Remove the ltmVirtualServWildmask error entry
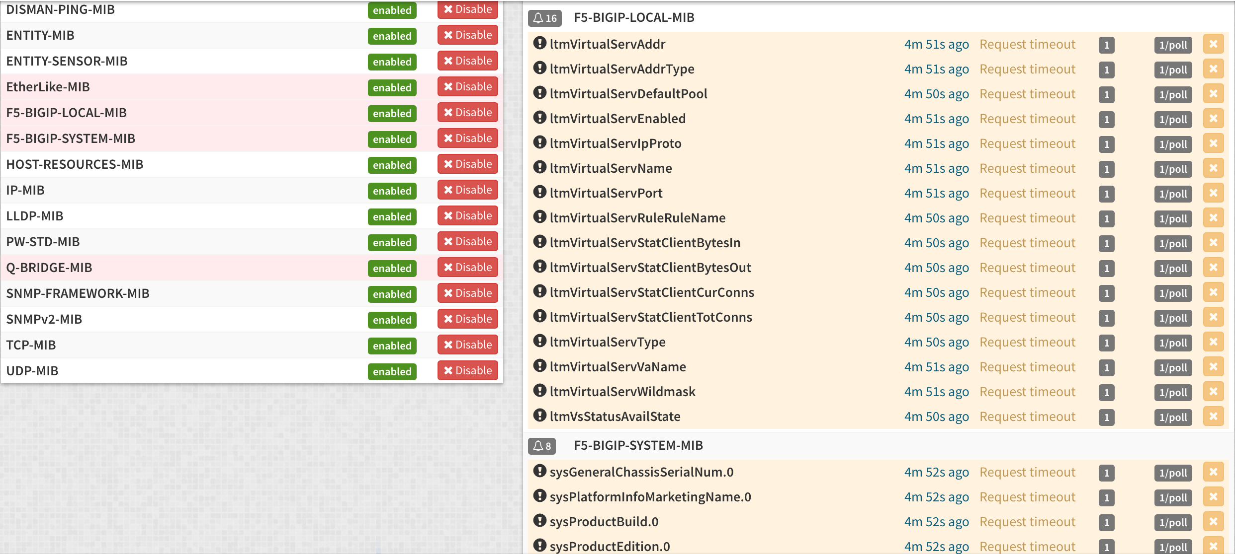1235x554 pixels. click(x=1214, y=392)
